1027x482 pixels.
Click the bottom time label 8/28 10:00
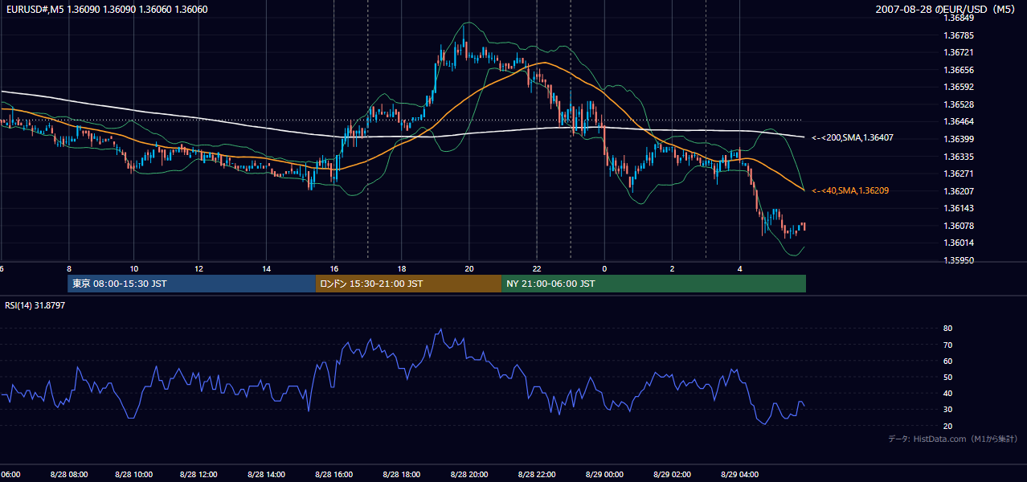coord(133,474)
